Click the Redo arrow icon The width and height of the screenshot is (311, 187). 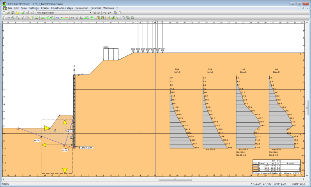(x=109, y=13)
